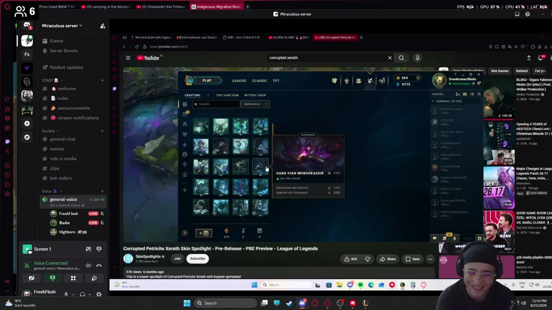Open the Server Boosts page

[64, 51]
